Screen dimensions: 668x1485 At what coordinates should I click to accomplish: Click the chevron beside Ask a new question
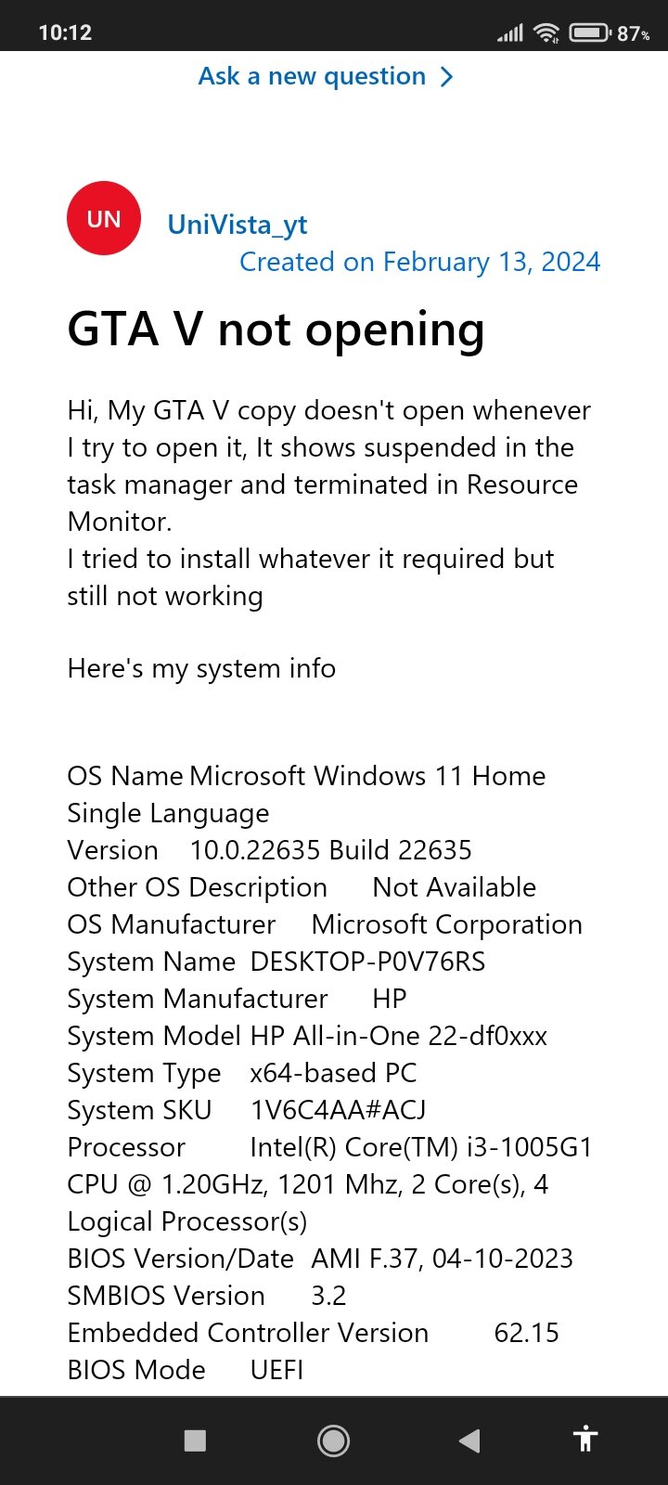click(447, 76)
